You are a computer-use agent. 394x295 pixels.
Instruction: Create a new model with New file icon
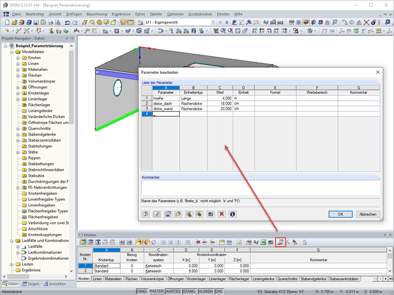[x=7, y=22]
